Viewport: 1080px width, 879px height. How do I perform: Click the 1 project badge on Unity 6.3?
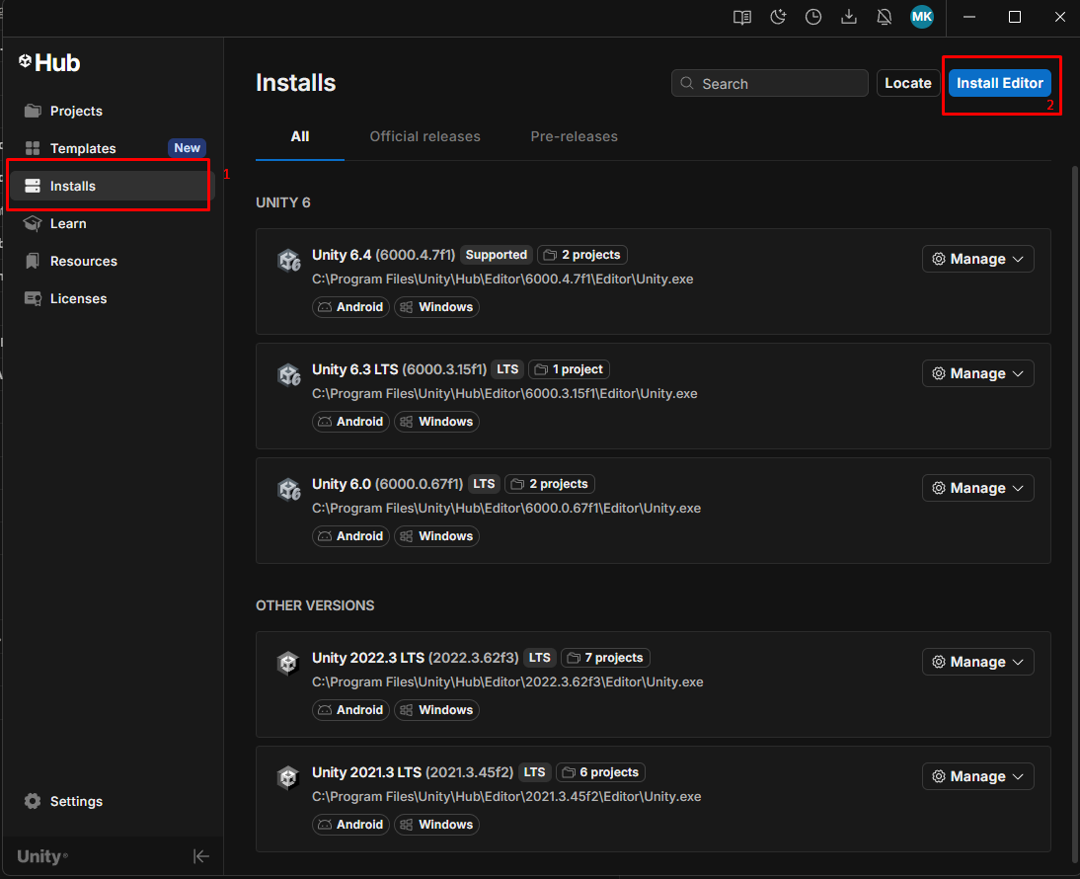click(x=569, y=369)
